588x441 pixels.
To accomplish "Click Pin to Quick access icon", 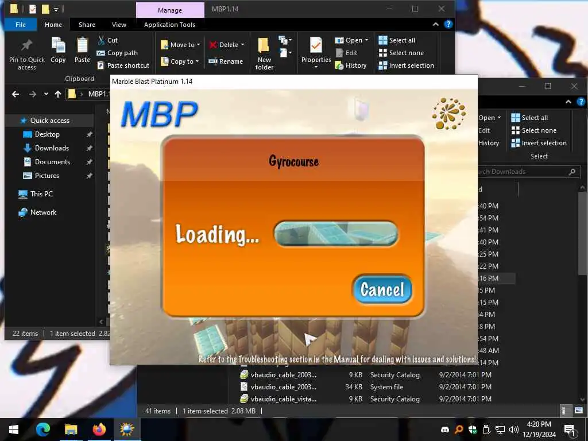I will click(x=26, y=53).
